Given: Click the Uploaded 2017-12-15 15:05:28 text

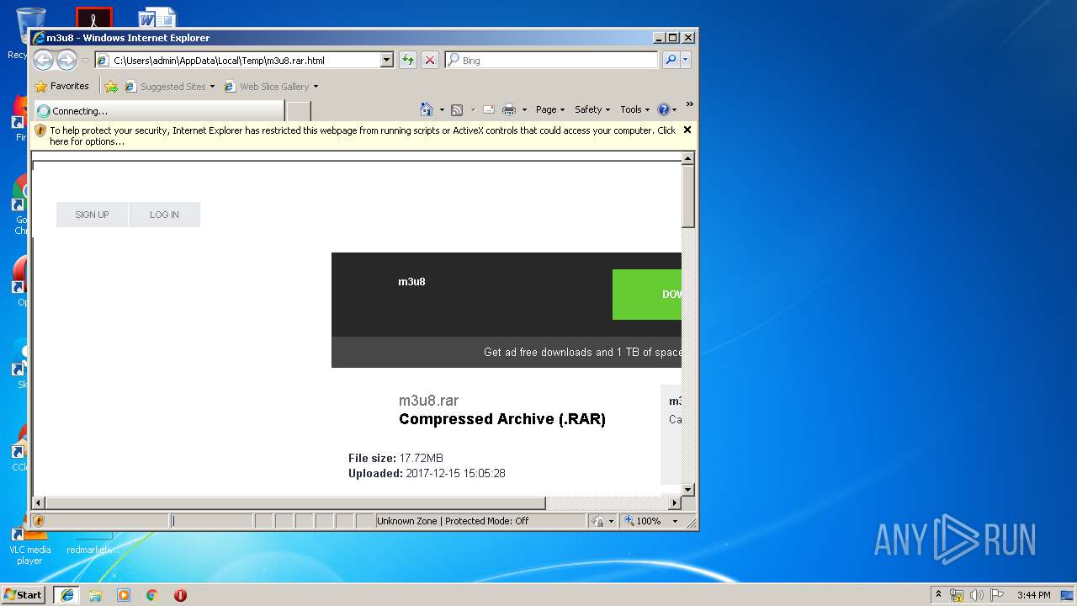Looking at the screenshot, I should (427, 473).
